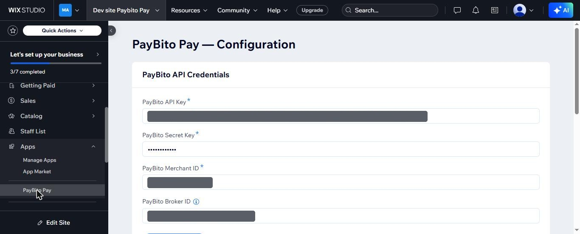Click the favorites star icon in the sidebar

click(13, 31)
